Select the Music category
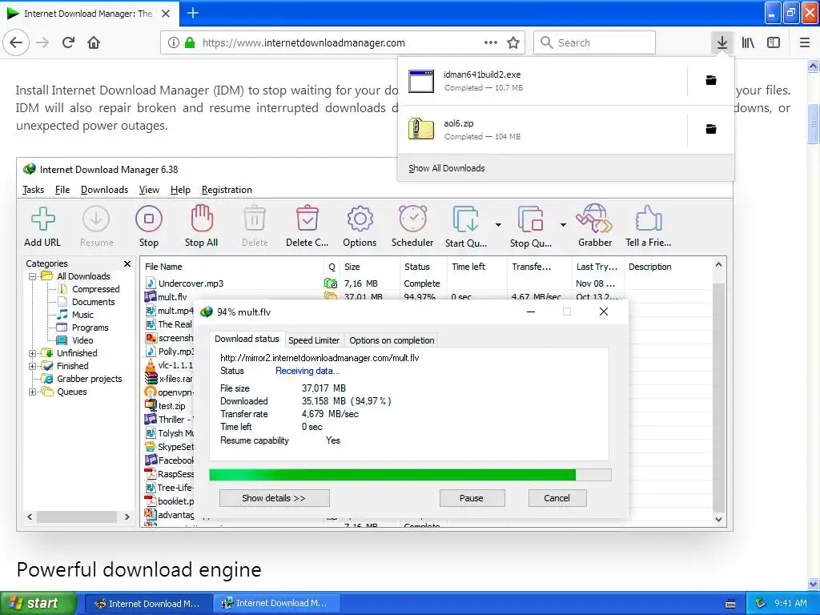Image resolution: width=820 pixels, height=615 pixels. [x=82, y=315]
